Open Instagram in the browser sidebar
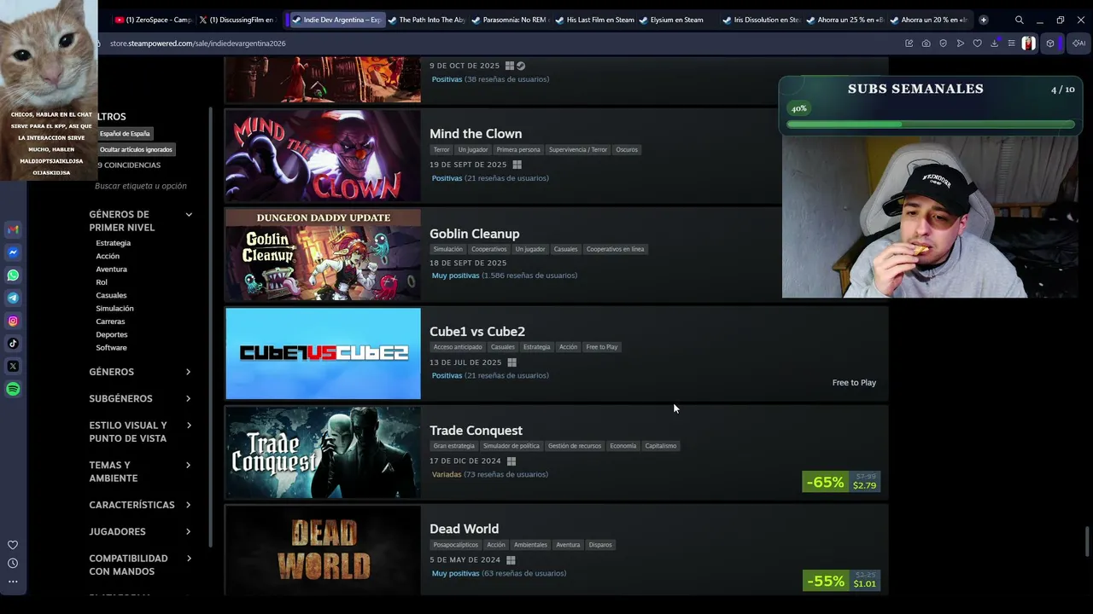The image size is (1093, 614). (x=13, y=321)
